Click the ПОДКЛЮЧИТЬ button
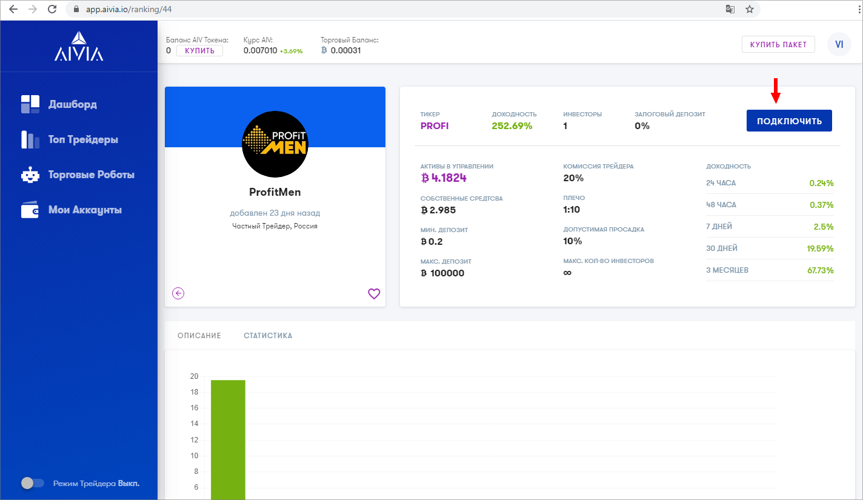 pyautogui.click(x=789, y=121)
